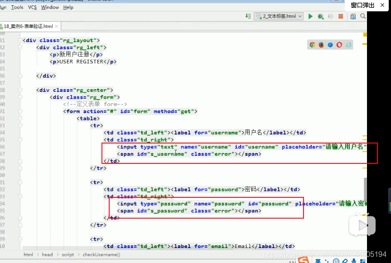Collapse the form tag fold marker
Image resolution: width=391 pixels, height=263 pixels.
pyautogui.click(x=20, y=111)
